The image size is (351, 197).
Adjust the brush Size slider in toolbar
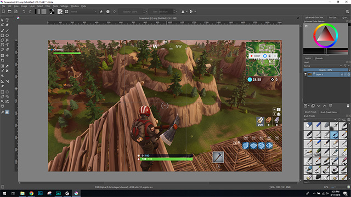pos(161,11)
